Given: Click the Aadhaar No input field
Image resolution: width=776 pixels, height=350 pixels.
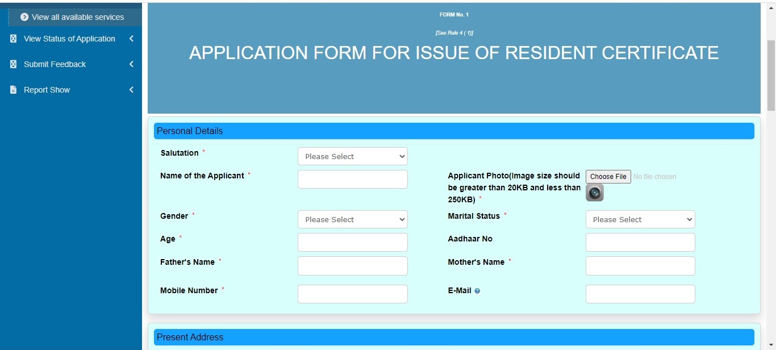Looking at the screenshot, I should 640,242.
